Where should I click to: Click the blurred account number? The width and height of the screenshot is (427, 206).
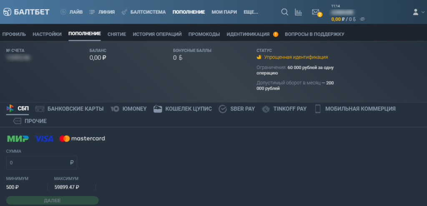pyautogui.click(x=18, y=57)
